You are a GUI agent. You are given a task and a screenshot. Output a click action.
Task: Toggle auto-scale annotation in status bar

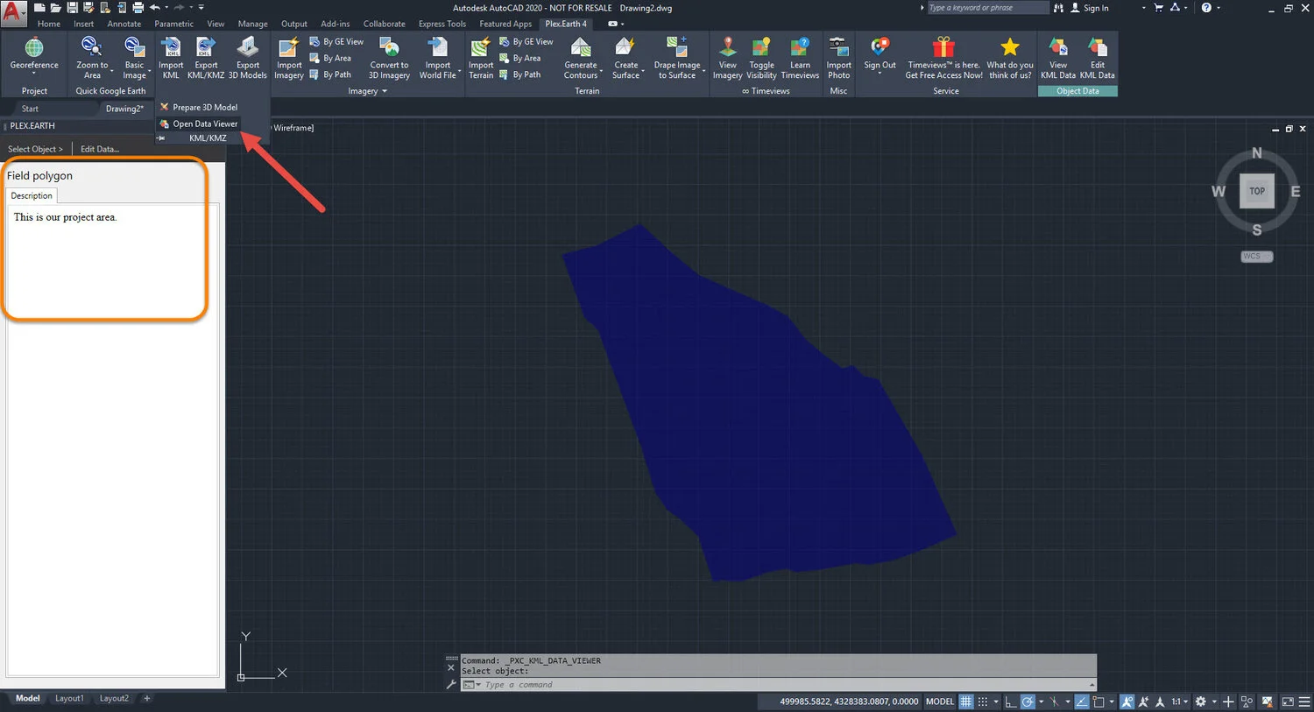click(1143, 701)
